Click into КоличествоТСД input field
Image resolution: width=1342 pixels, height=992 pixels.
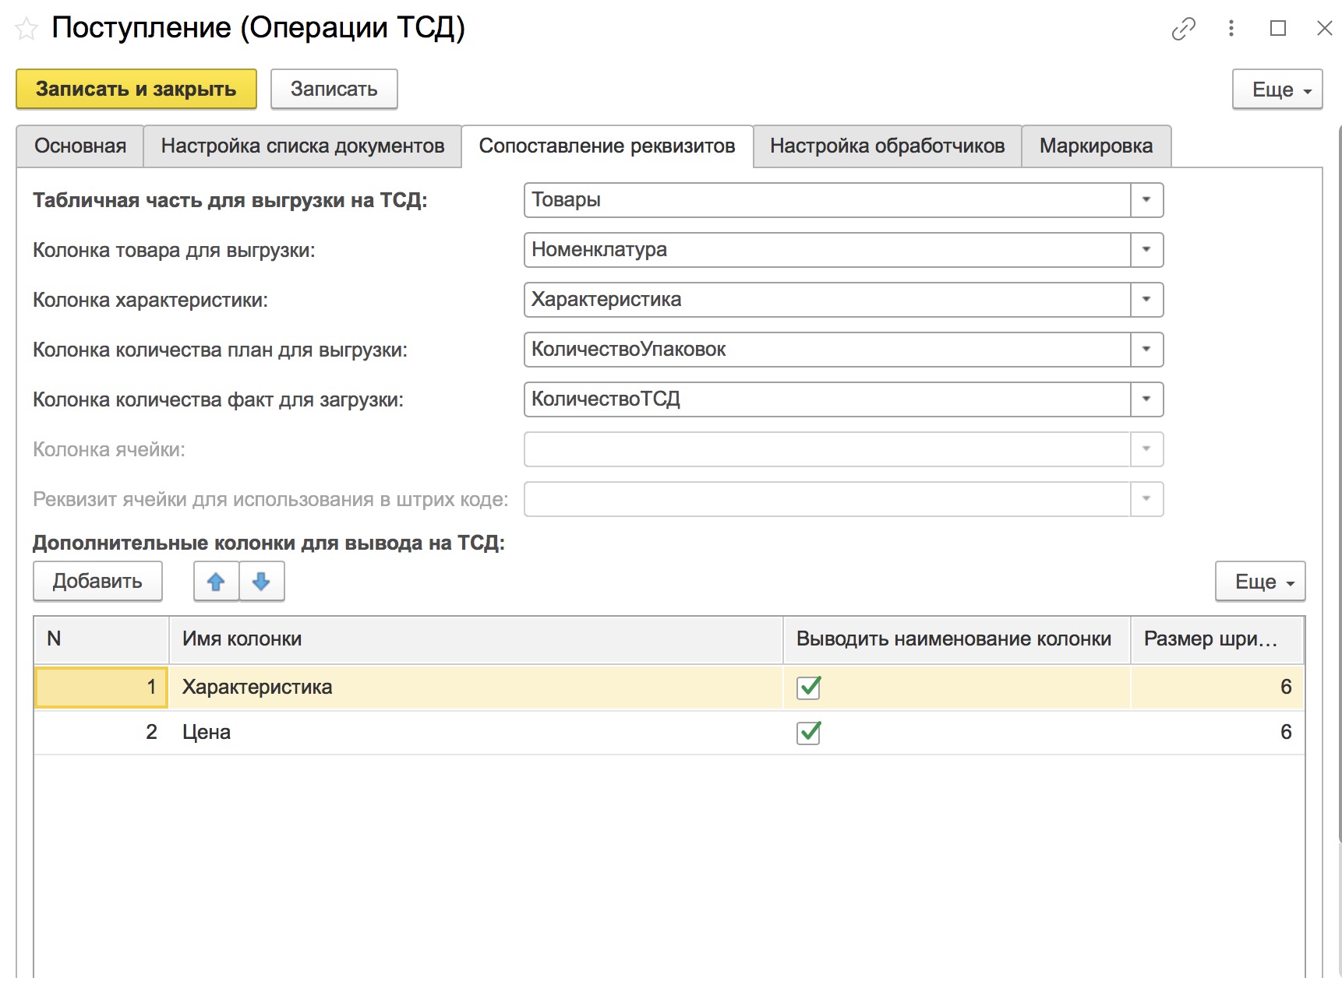[827, 399]
